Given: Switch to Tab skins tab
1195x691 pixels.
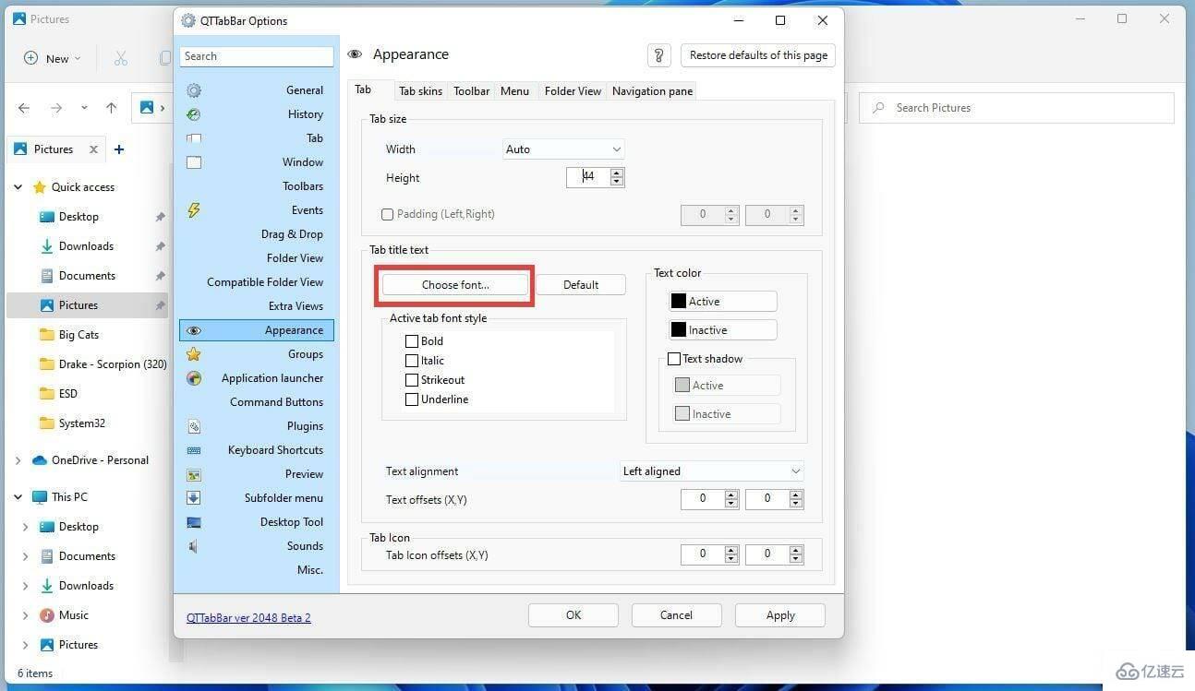Looking at the screenshot, I should point(420,91).
